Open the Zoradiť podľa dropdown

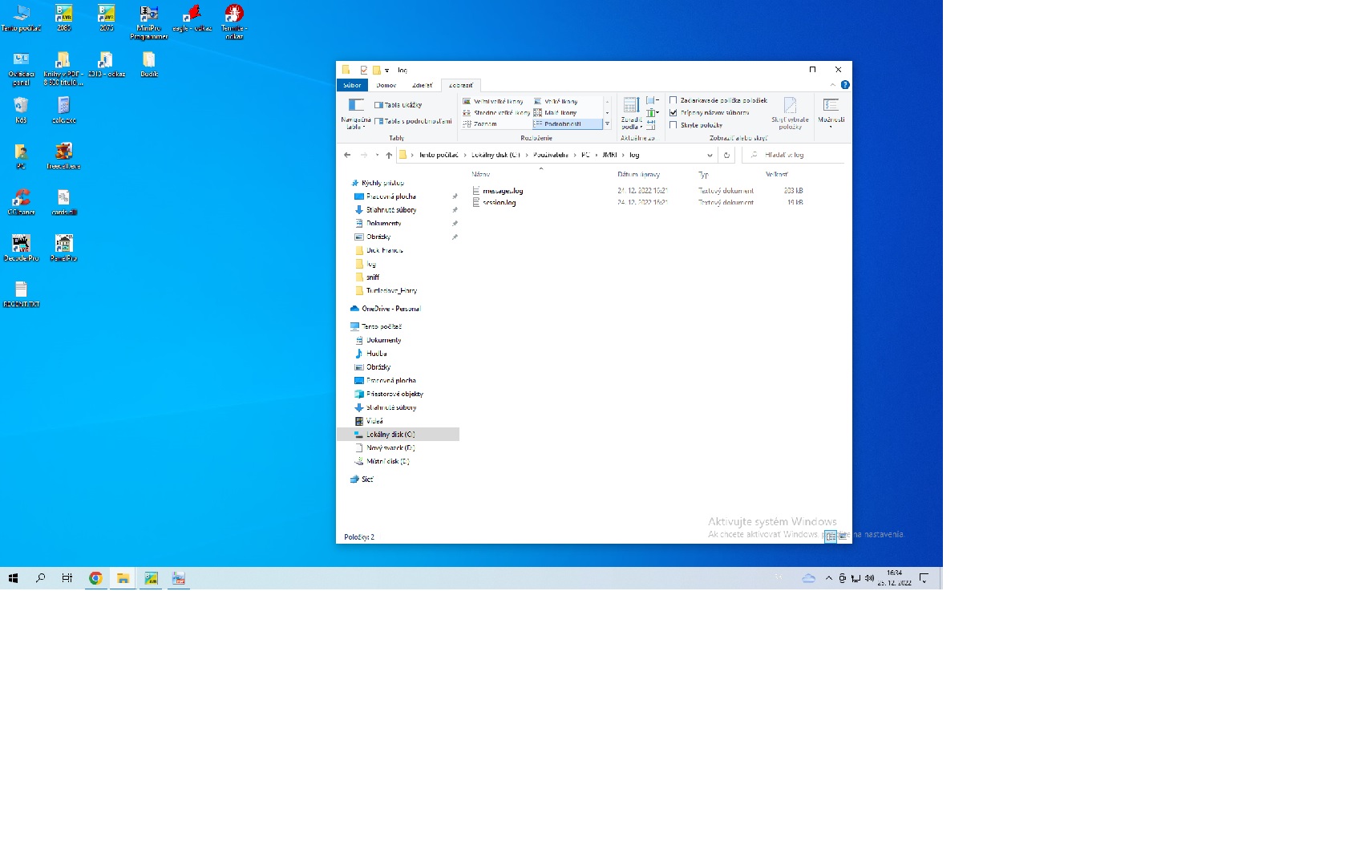631,114
